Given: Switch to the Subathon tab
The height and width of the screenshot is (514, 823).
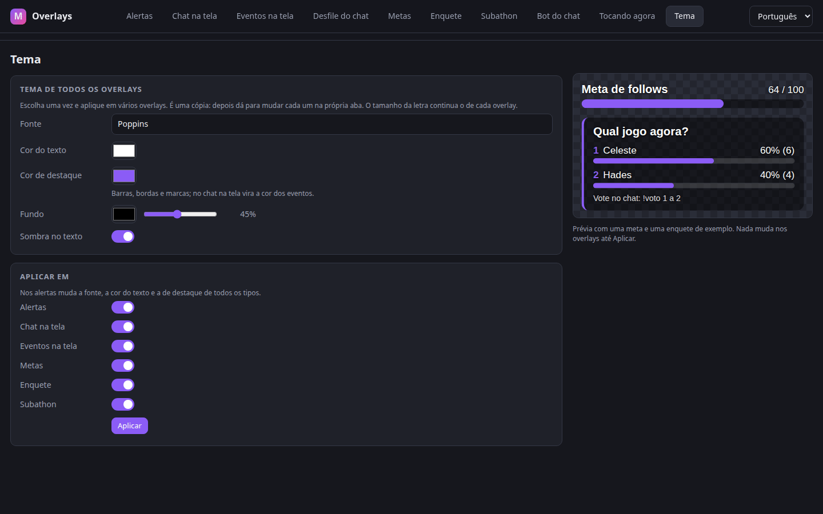Looking at the screenshot, I should point(499,16).
